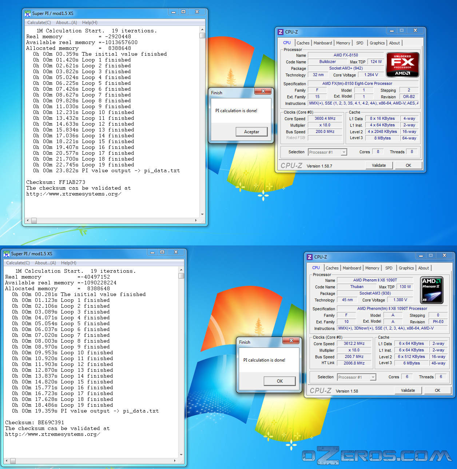Switch to the SPD tab in the Phenom II CPU-Z window
Viewport: 457px width, 469px height.
(x=389, y=268)
